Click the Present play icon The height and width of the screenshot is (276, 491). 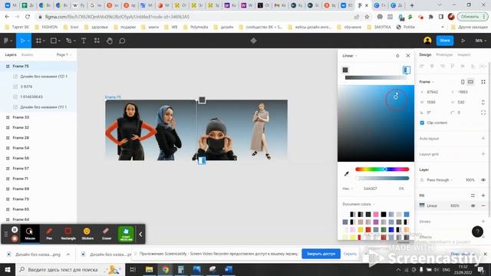[463, 41]
